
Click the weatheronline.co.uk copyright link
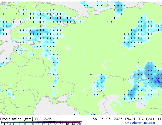[141, 123]
